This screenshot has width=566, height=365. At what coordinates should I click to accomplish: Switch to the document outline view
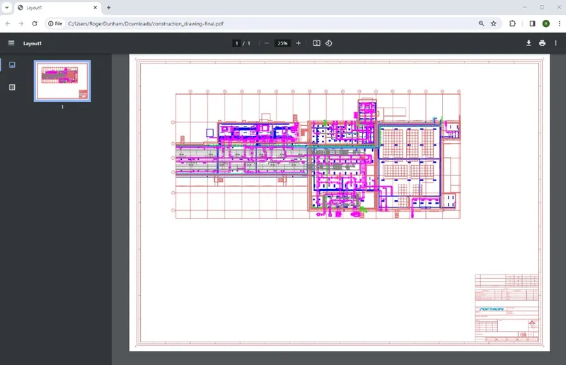tap(12, 87)
